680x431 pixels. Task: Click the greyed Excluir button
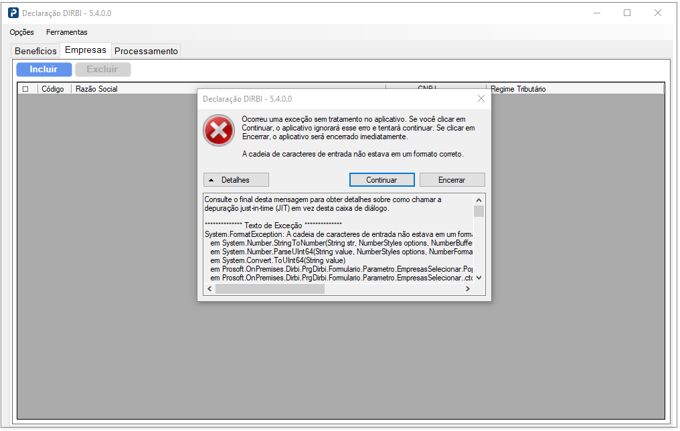coord(103,70)
